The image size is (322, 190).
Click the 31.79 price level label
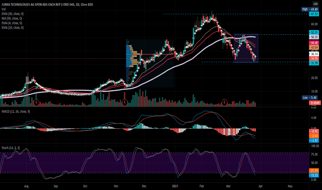[314, 63]
